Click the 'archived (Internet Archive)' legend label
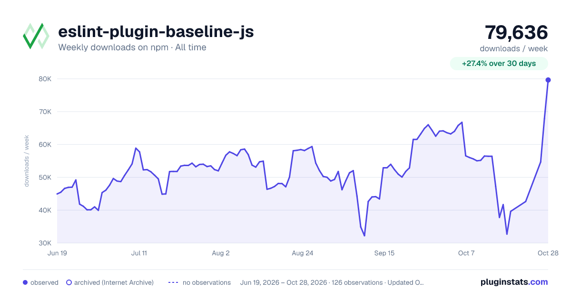This screenshot has width=571, height=299. pyautogui.click(x=114, y=282)
